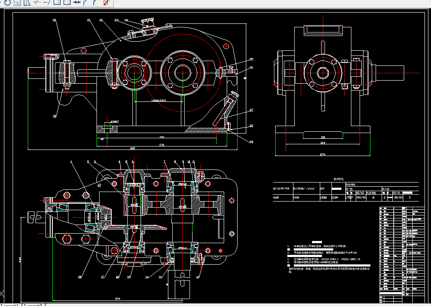
Task: Select part balloon number 28
Action: 251,126
